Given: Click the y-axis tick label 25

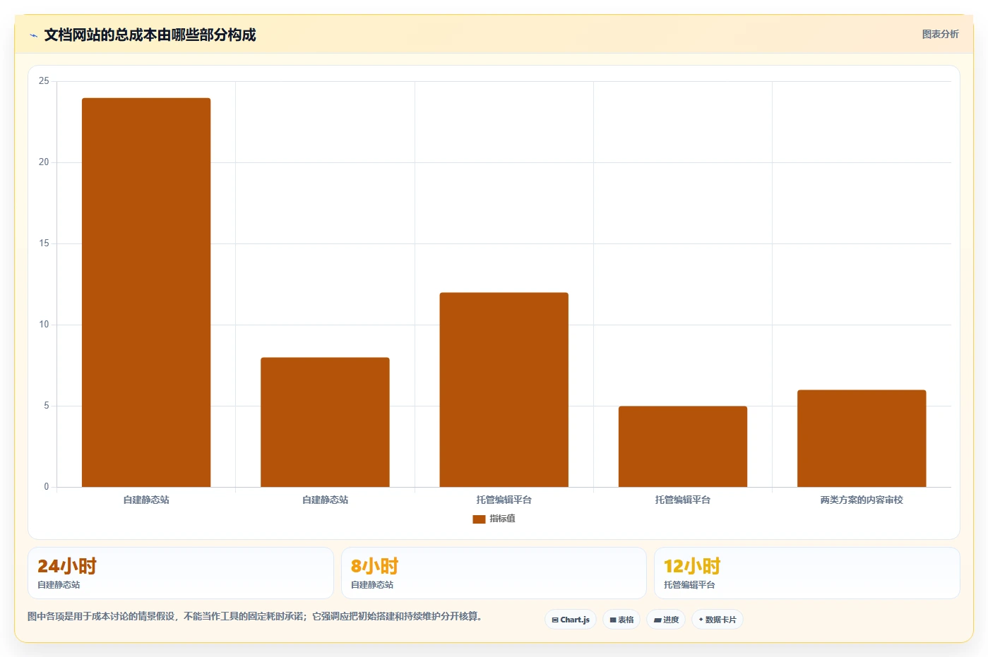Looking at the screenshot, I should (44, 81).
